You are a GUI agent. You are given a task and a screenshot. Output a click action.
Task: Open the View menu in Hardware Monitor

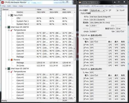(15, 6)
